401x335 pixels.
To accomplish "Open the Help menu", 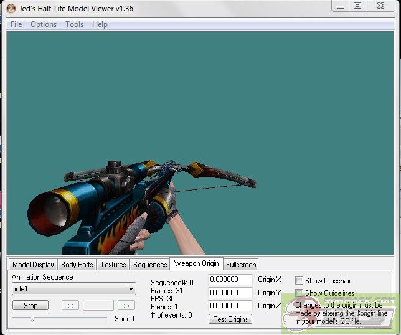I will pyautogui.click(x=100, y=24).
